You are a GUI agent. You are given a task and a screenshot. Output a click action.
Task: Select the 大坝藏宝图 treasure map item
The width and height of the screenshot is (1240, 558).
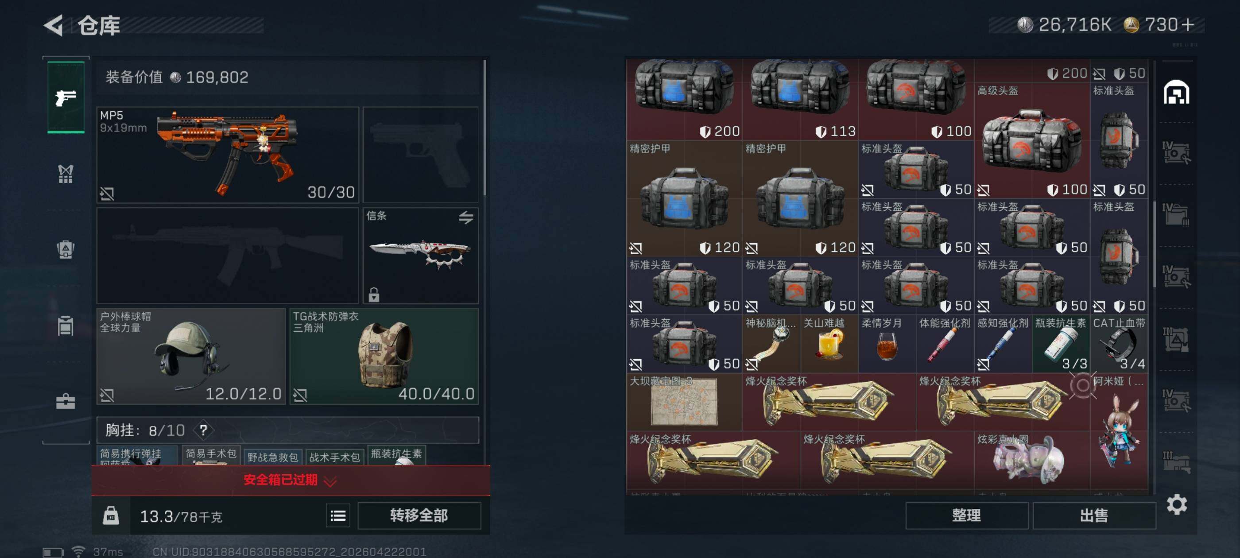coord(683,402)
